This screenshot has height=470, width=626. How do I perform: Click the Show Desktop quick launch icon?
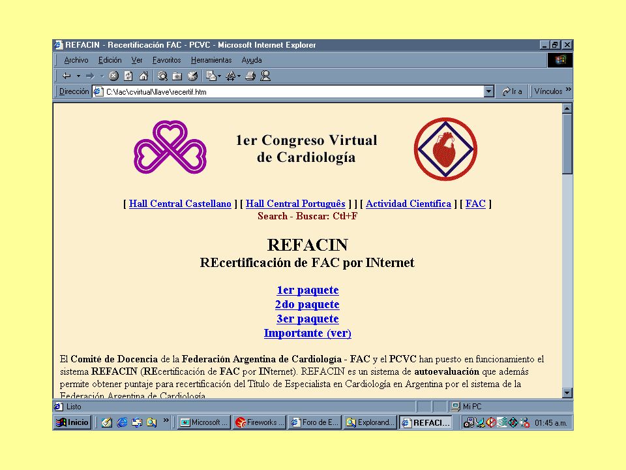pos(106,422)
